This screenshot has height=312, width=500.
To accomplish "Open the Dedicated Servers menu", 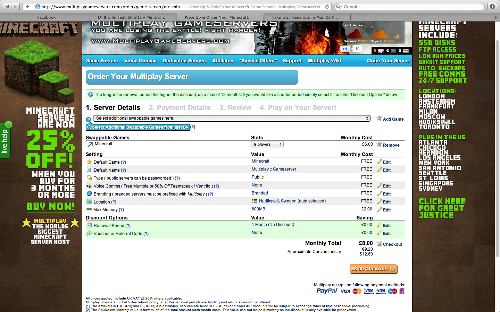I will click(x=184, y=61).
